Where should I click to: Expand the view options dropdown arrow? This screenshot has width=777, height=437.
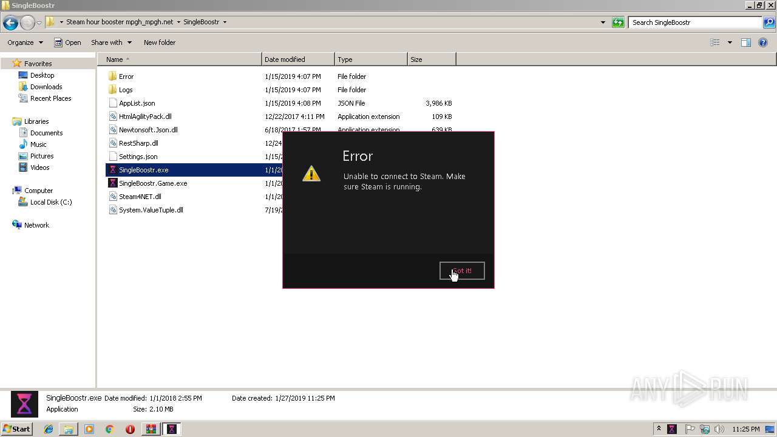pos(730,42)
